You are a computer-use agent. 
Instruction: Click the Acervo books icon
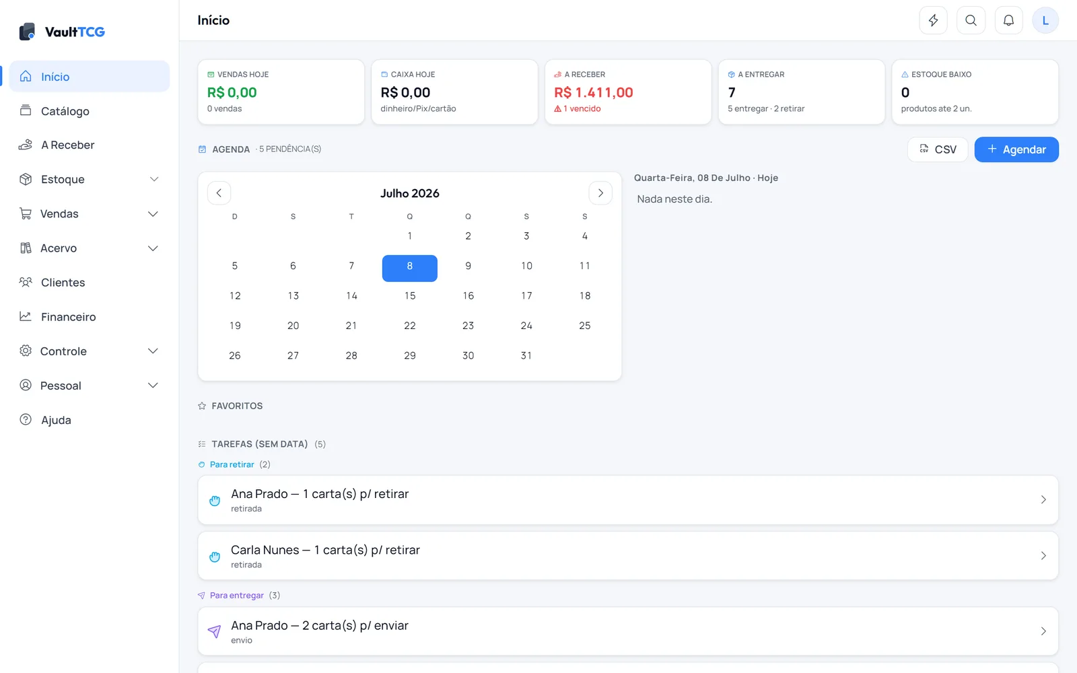pyautogui.click(x=26, y=248)
